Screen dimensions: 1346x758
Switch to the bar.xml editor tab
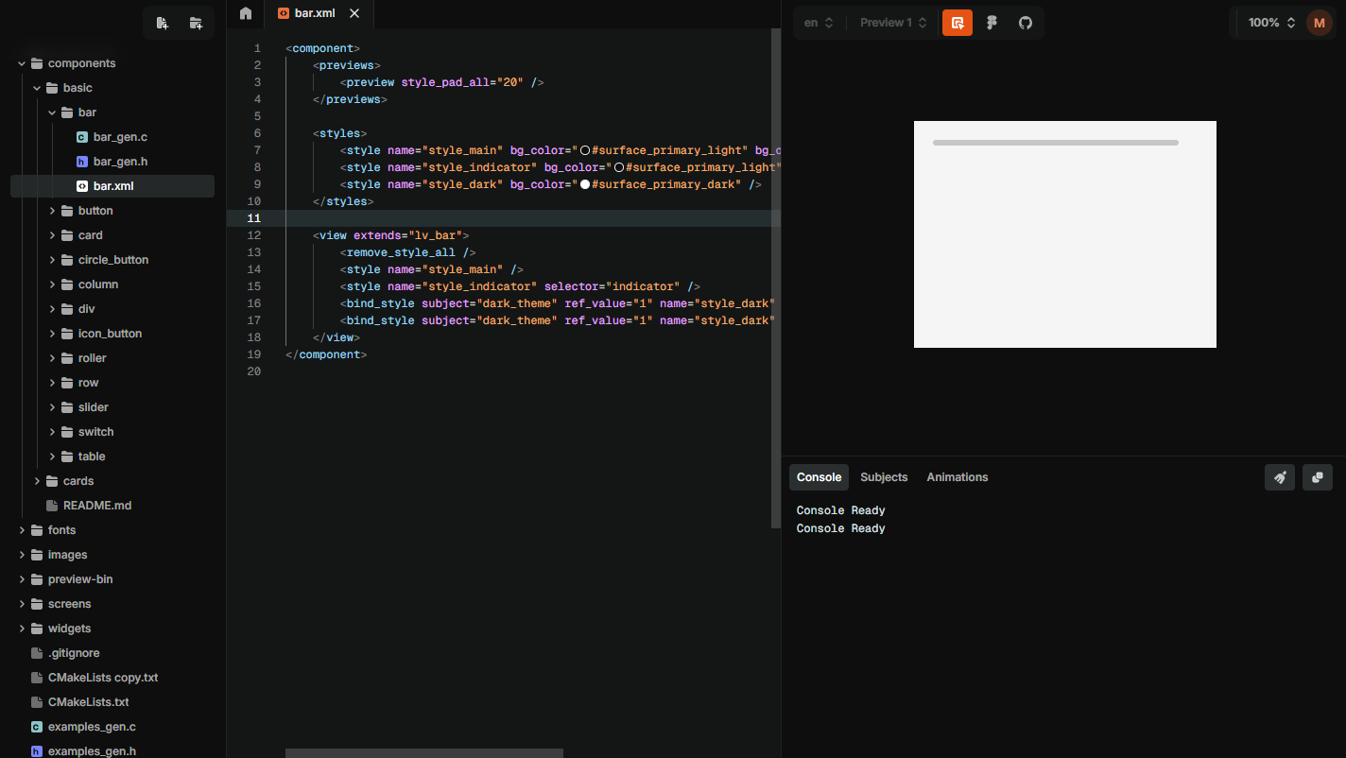tap(319, 13)
